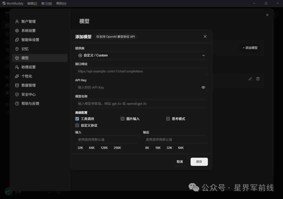The height and width of the screenshot is (199, 283).
Task: Go to 数据管理 section
Action: click(x=40, y=85)
